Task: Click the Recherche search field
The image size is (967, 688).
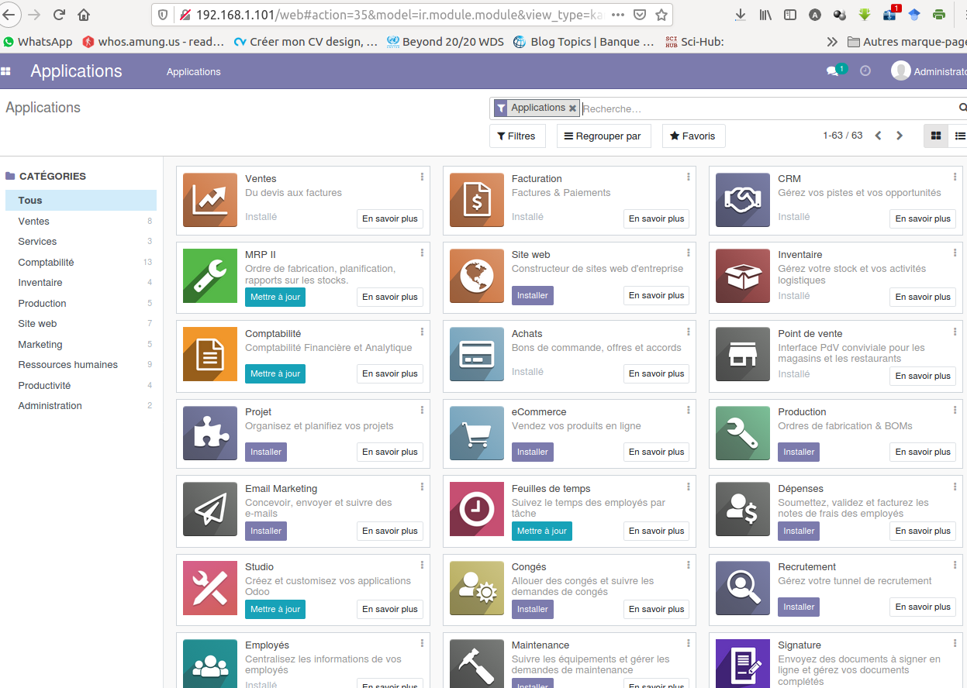Action: 768,108
